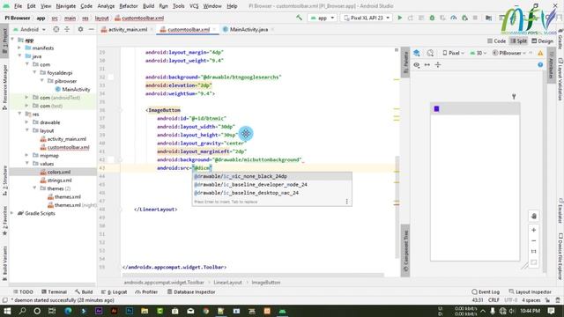The height and width of the screenshot is (317, 564).
Task: Open the Pixel device preview dropdown
Action: tap(453, 53)
